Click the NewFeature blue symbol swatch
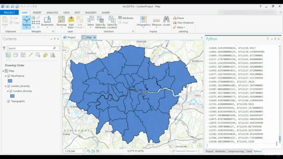283x159 pixels. click(10, 81)
